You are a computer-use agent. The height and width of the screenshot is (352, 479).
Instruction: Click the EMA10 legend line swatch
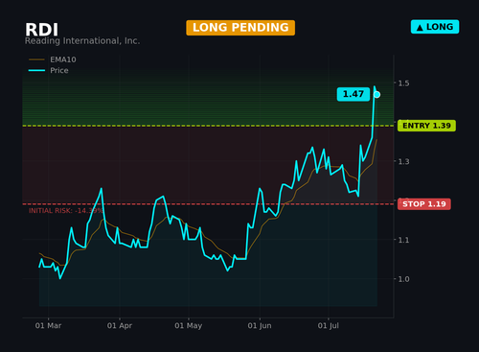[x=36, y=59]
